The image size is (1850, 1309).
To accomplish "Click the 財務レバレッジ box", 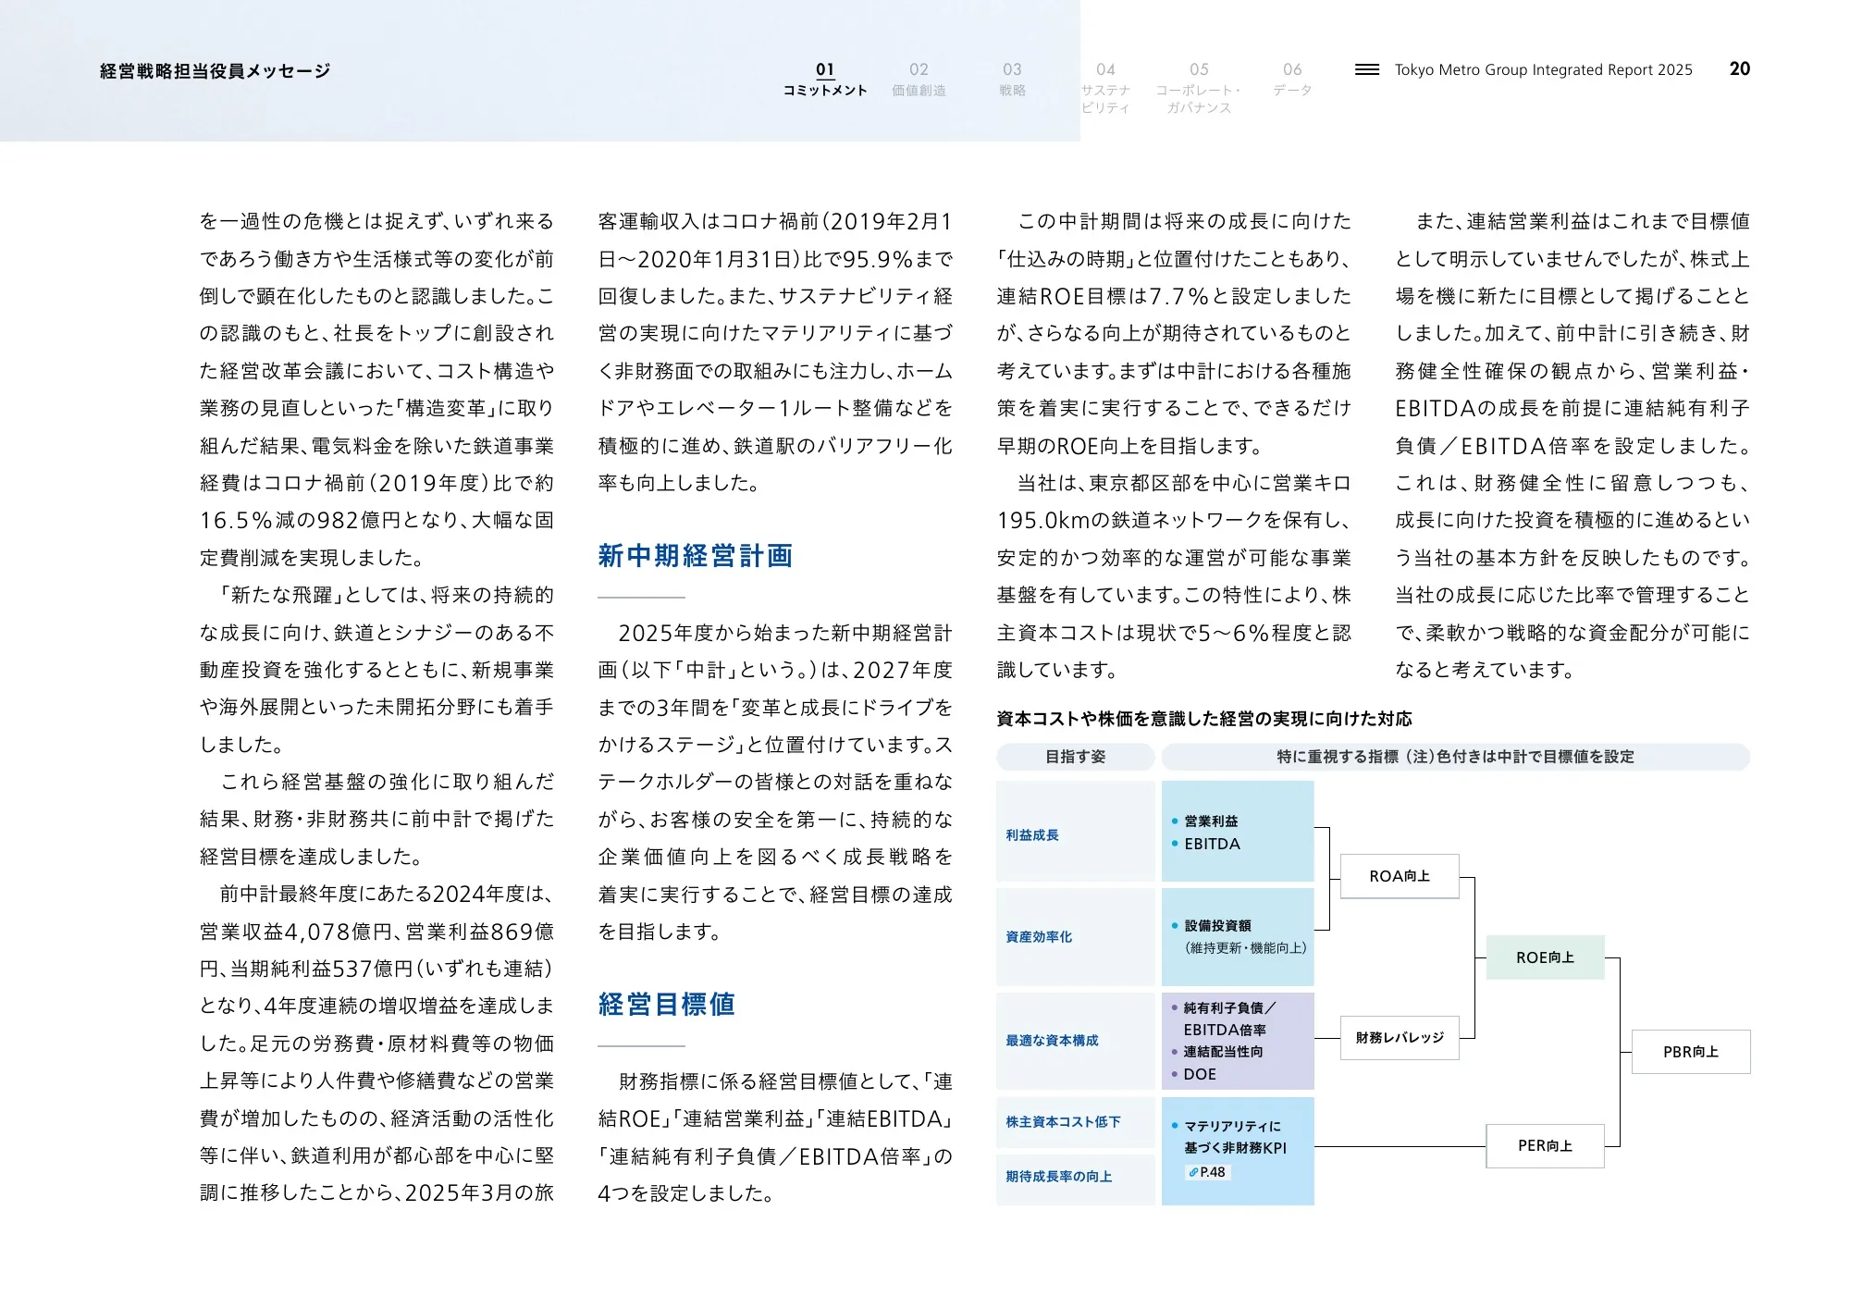I will [x=1400, y=1038].
